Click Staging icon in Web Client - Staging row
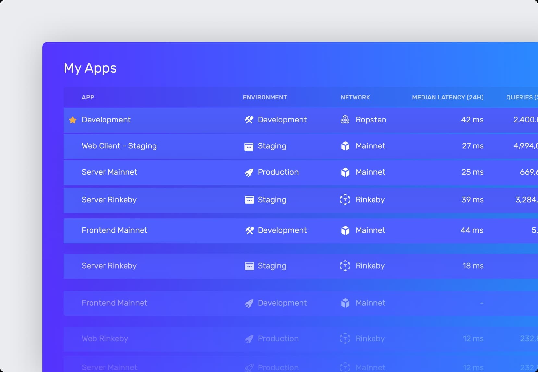Viewport: 538px width, 372px height. (x=249, y=146)
